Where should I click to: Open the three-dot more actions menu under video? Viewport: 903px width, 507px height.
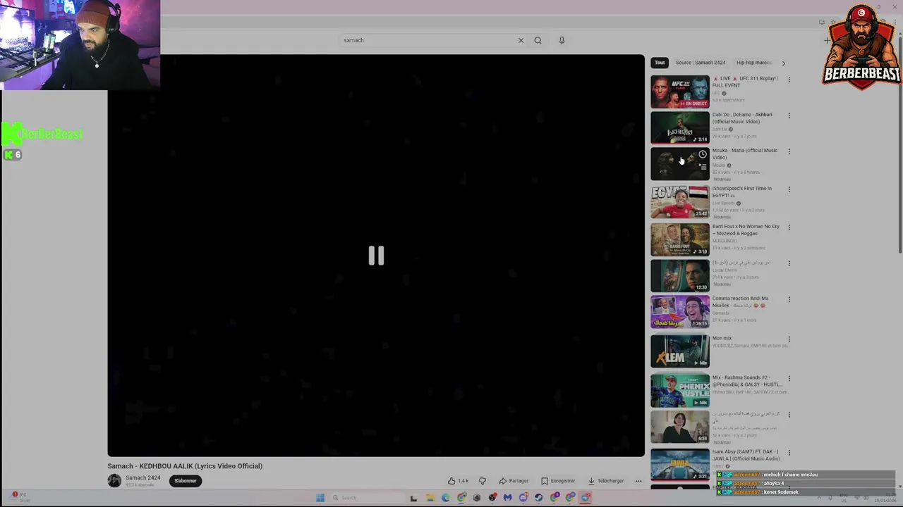[638, 481]
